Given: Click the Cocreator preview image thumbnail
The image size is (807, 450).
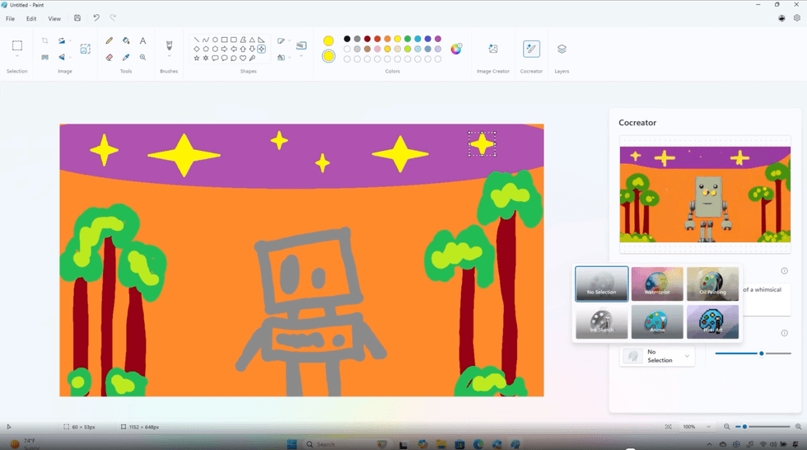Looking at the screenshot, I should pos(705,195).
